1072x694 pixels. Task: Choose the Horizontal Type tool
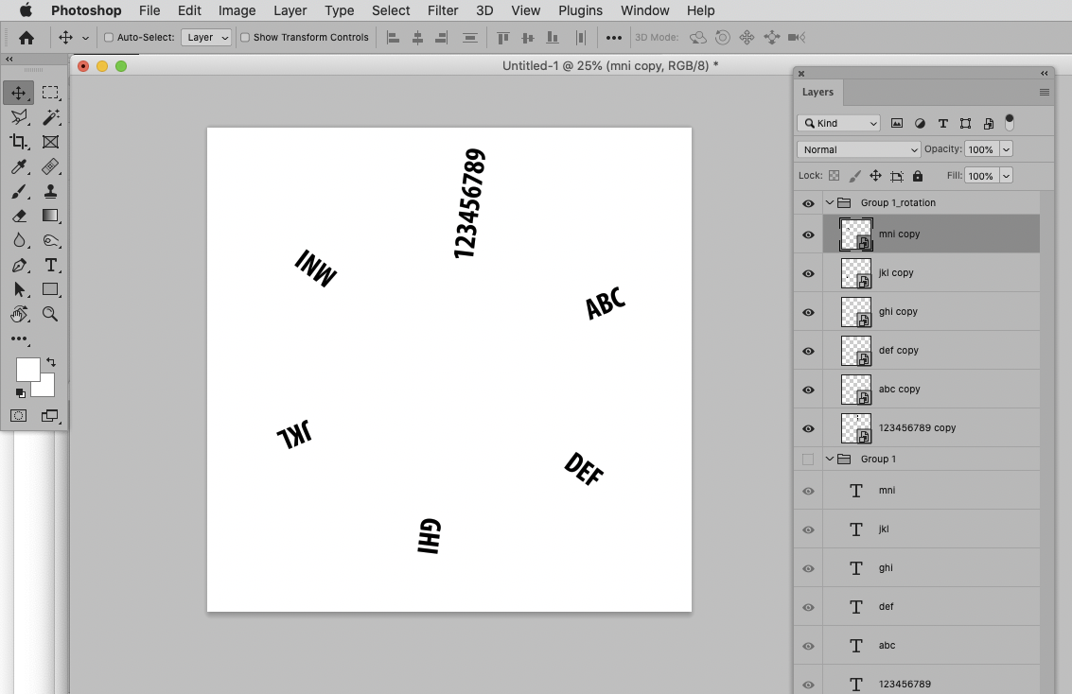(x=50, y=265)
